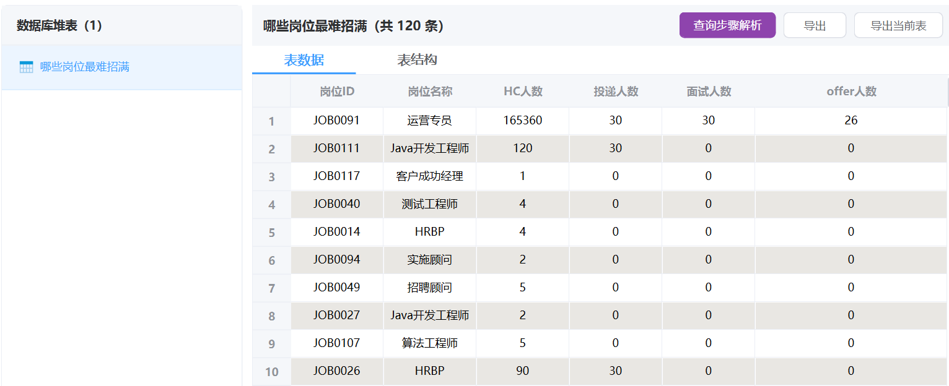Click the 数据库堆表 panel title
The height and width of the screenshot is (386, 949).
coord(59,25)
